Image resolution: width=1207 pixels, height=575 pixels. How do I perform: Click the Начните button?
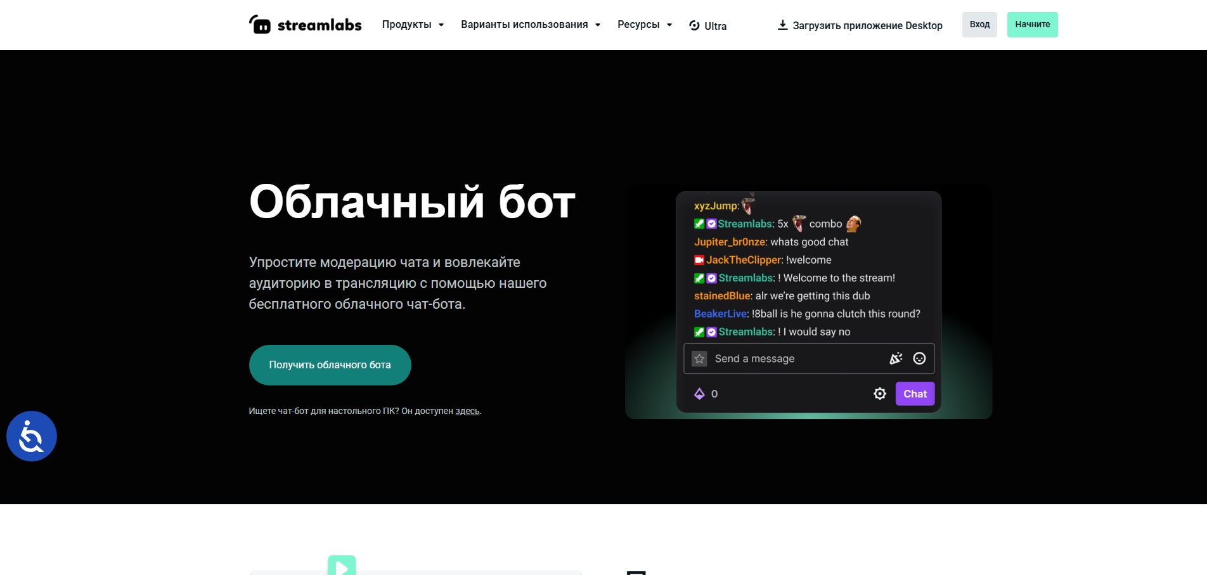1033,25
